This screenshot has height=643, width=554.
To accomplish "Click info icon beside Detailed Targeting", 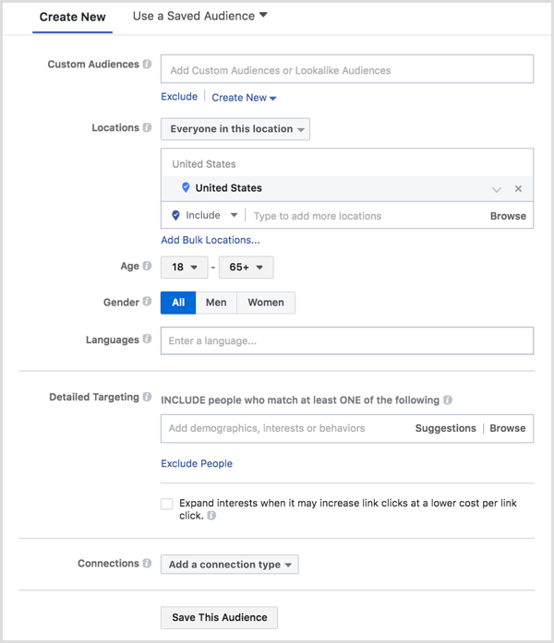I will (148, 397).
